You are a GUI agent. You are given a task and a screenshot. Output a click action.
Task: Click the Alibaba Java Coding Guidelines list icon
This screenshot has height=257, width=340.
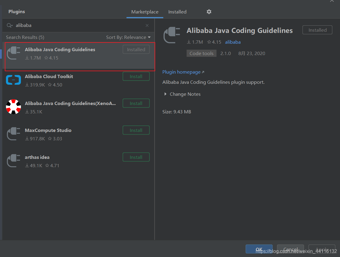pos(13,53)
